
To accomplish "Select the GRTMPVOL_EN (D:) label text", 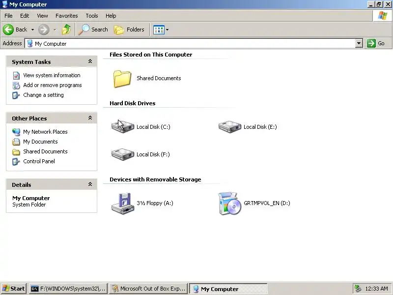I will tap(267, 203).
